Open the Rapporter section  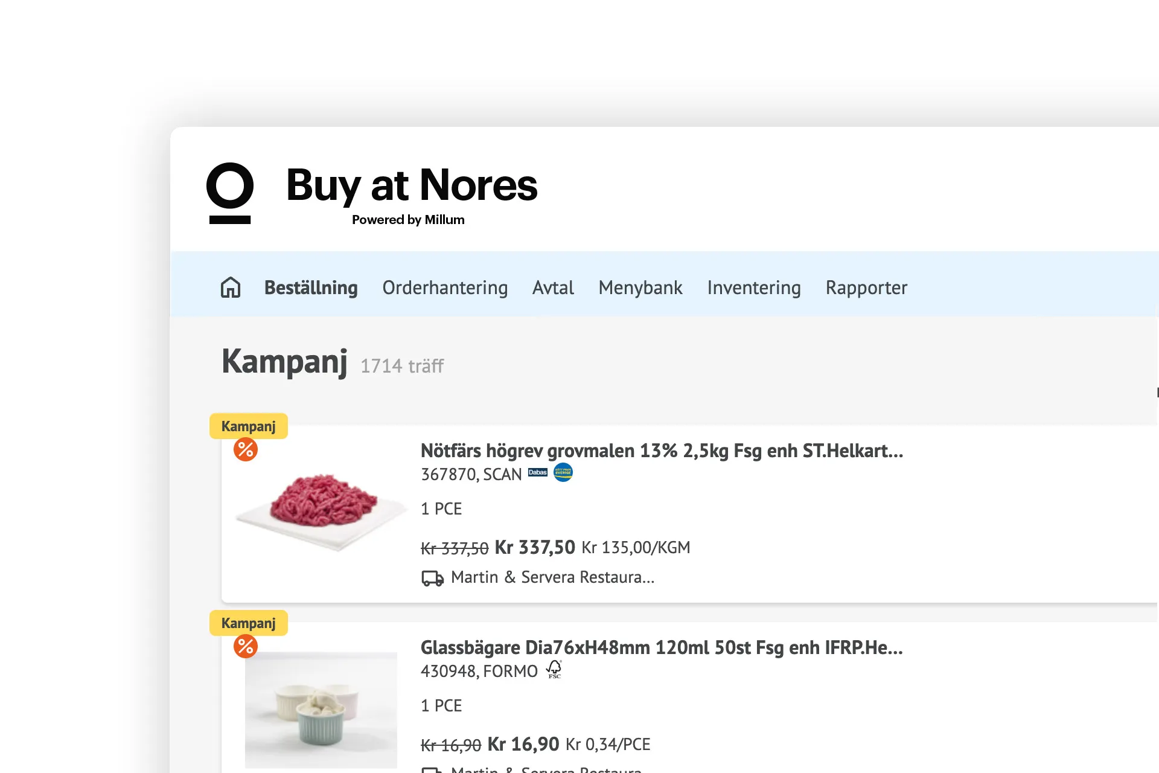(866, 288)
